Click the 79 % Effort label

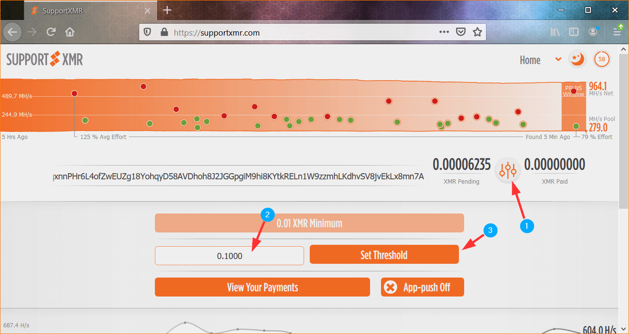point(597,137)
